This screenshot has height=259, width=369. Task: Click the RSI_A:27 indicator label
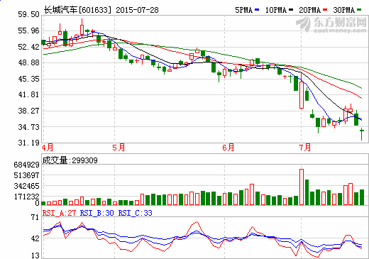pyautogui.click(x=59, y=213)
